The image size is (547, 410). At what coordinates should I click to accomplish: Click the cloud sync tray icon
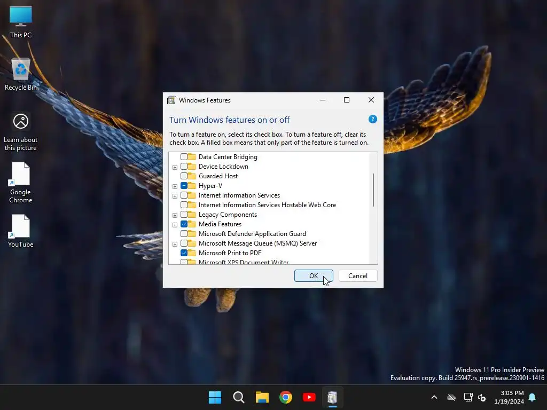coord(451,397)
